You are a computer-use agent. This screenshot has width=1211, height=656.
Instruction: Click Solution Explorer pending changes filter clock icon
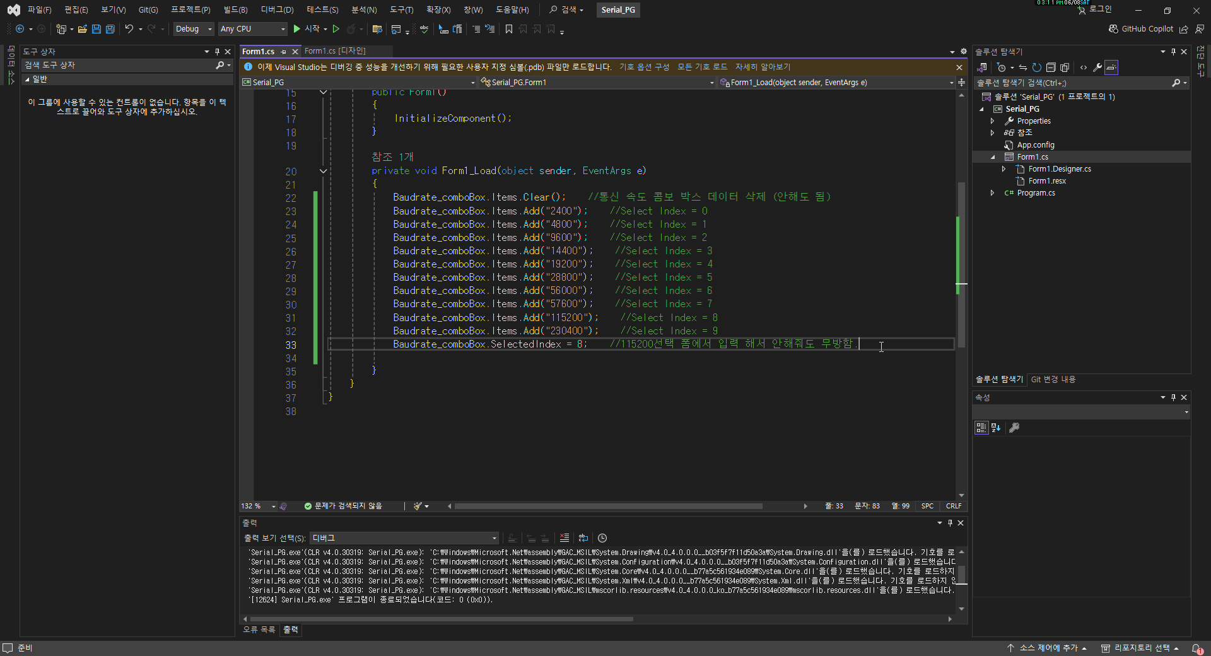[1001, 67]
